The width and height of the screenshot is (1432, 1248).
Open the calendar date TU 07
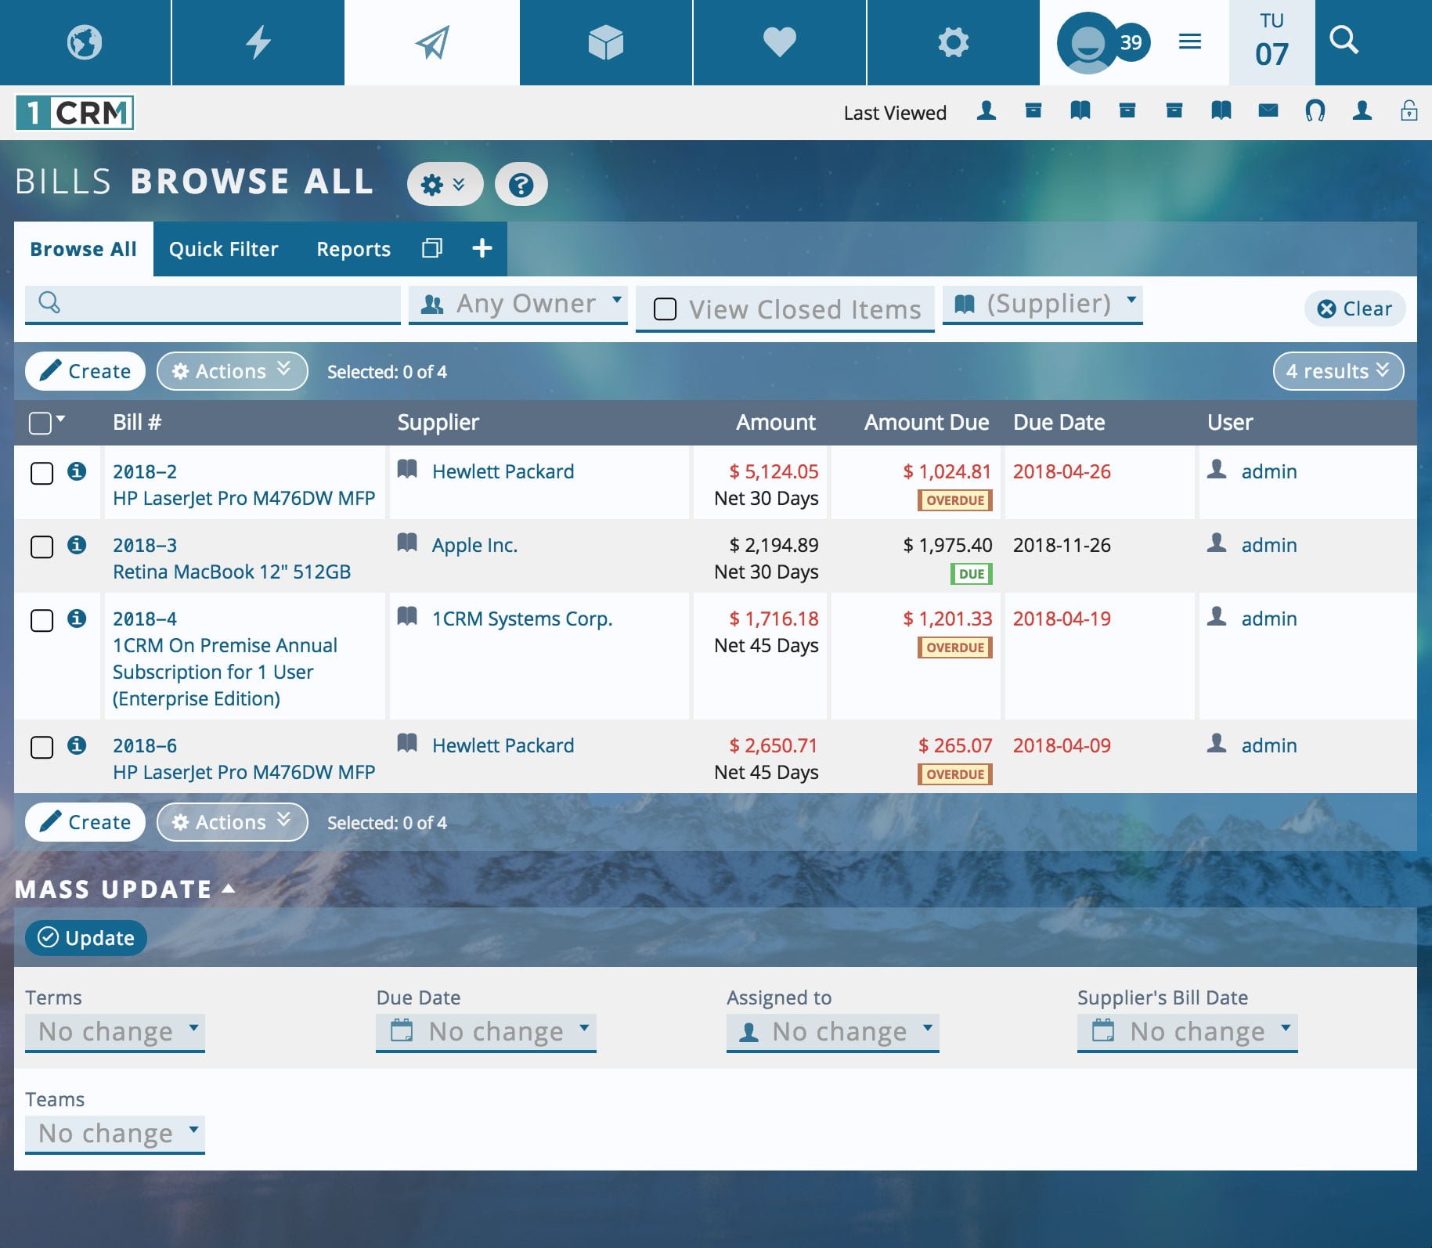1271,42
